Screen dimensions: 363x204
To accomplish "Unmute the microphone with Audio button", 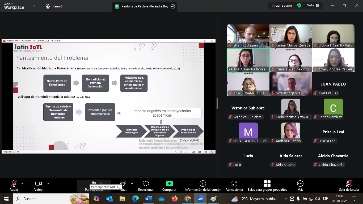I will pyautogui.click(x=14, y=185).
